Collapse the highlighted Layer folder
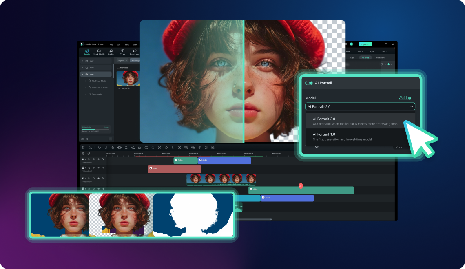The width and height of the screenshot is (465, 269). pos(83,74)
